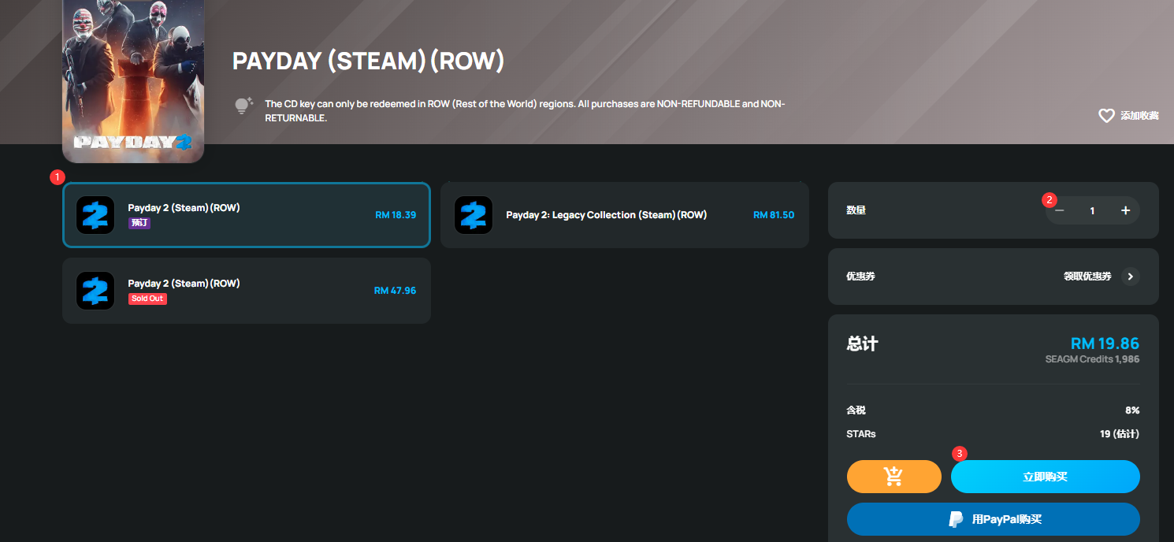Click the RM 81.50 price
Image resolution: width=1174 pixels, height=542 pixels.
coord(774,215)
